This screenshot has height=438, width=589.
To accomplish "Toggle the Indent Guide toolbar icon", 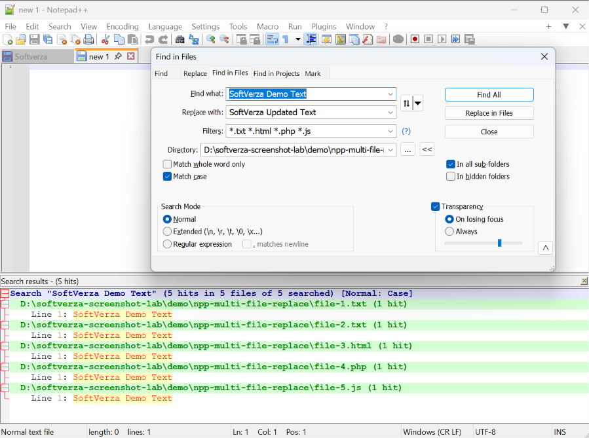I will coord(311,39).
